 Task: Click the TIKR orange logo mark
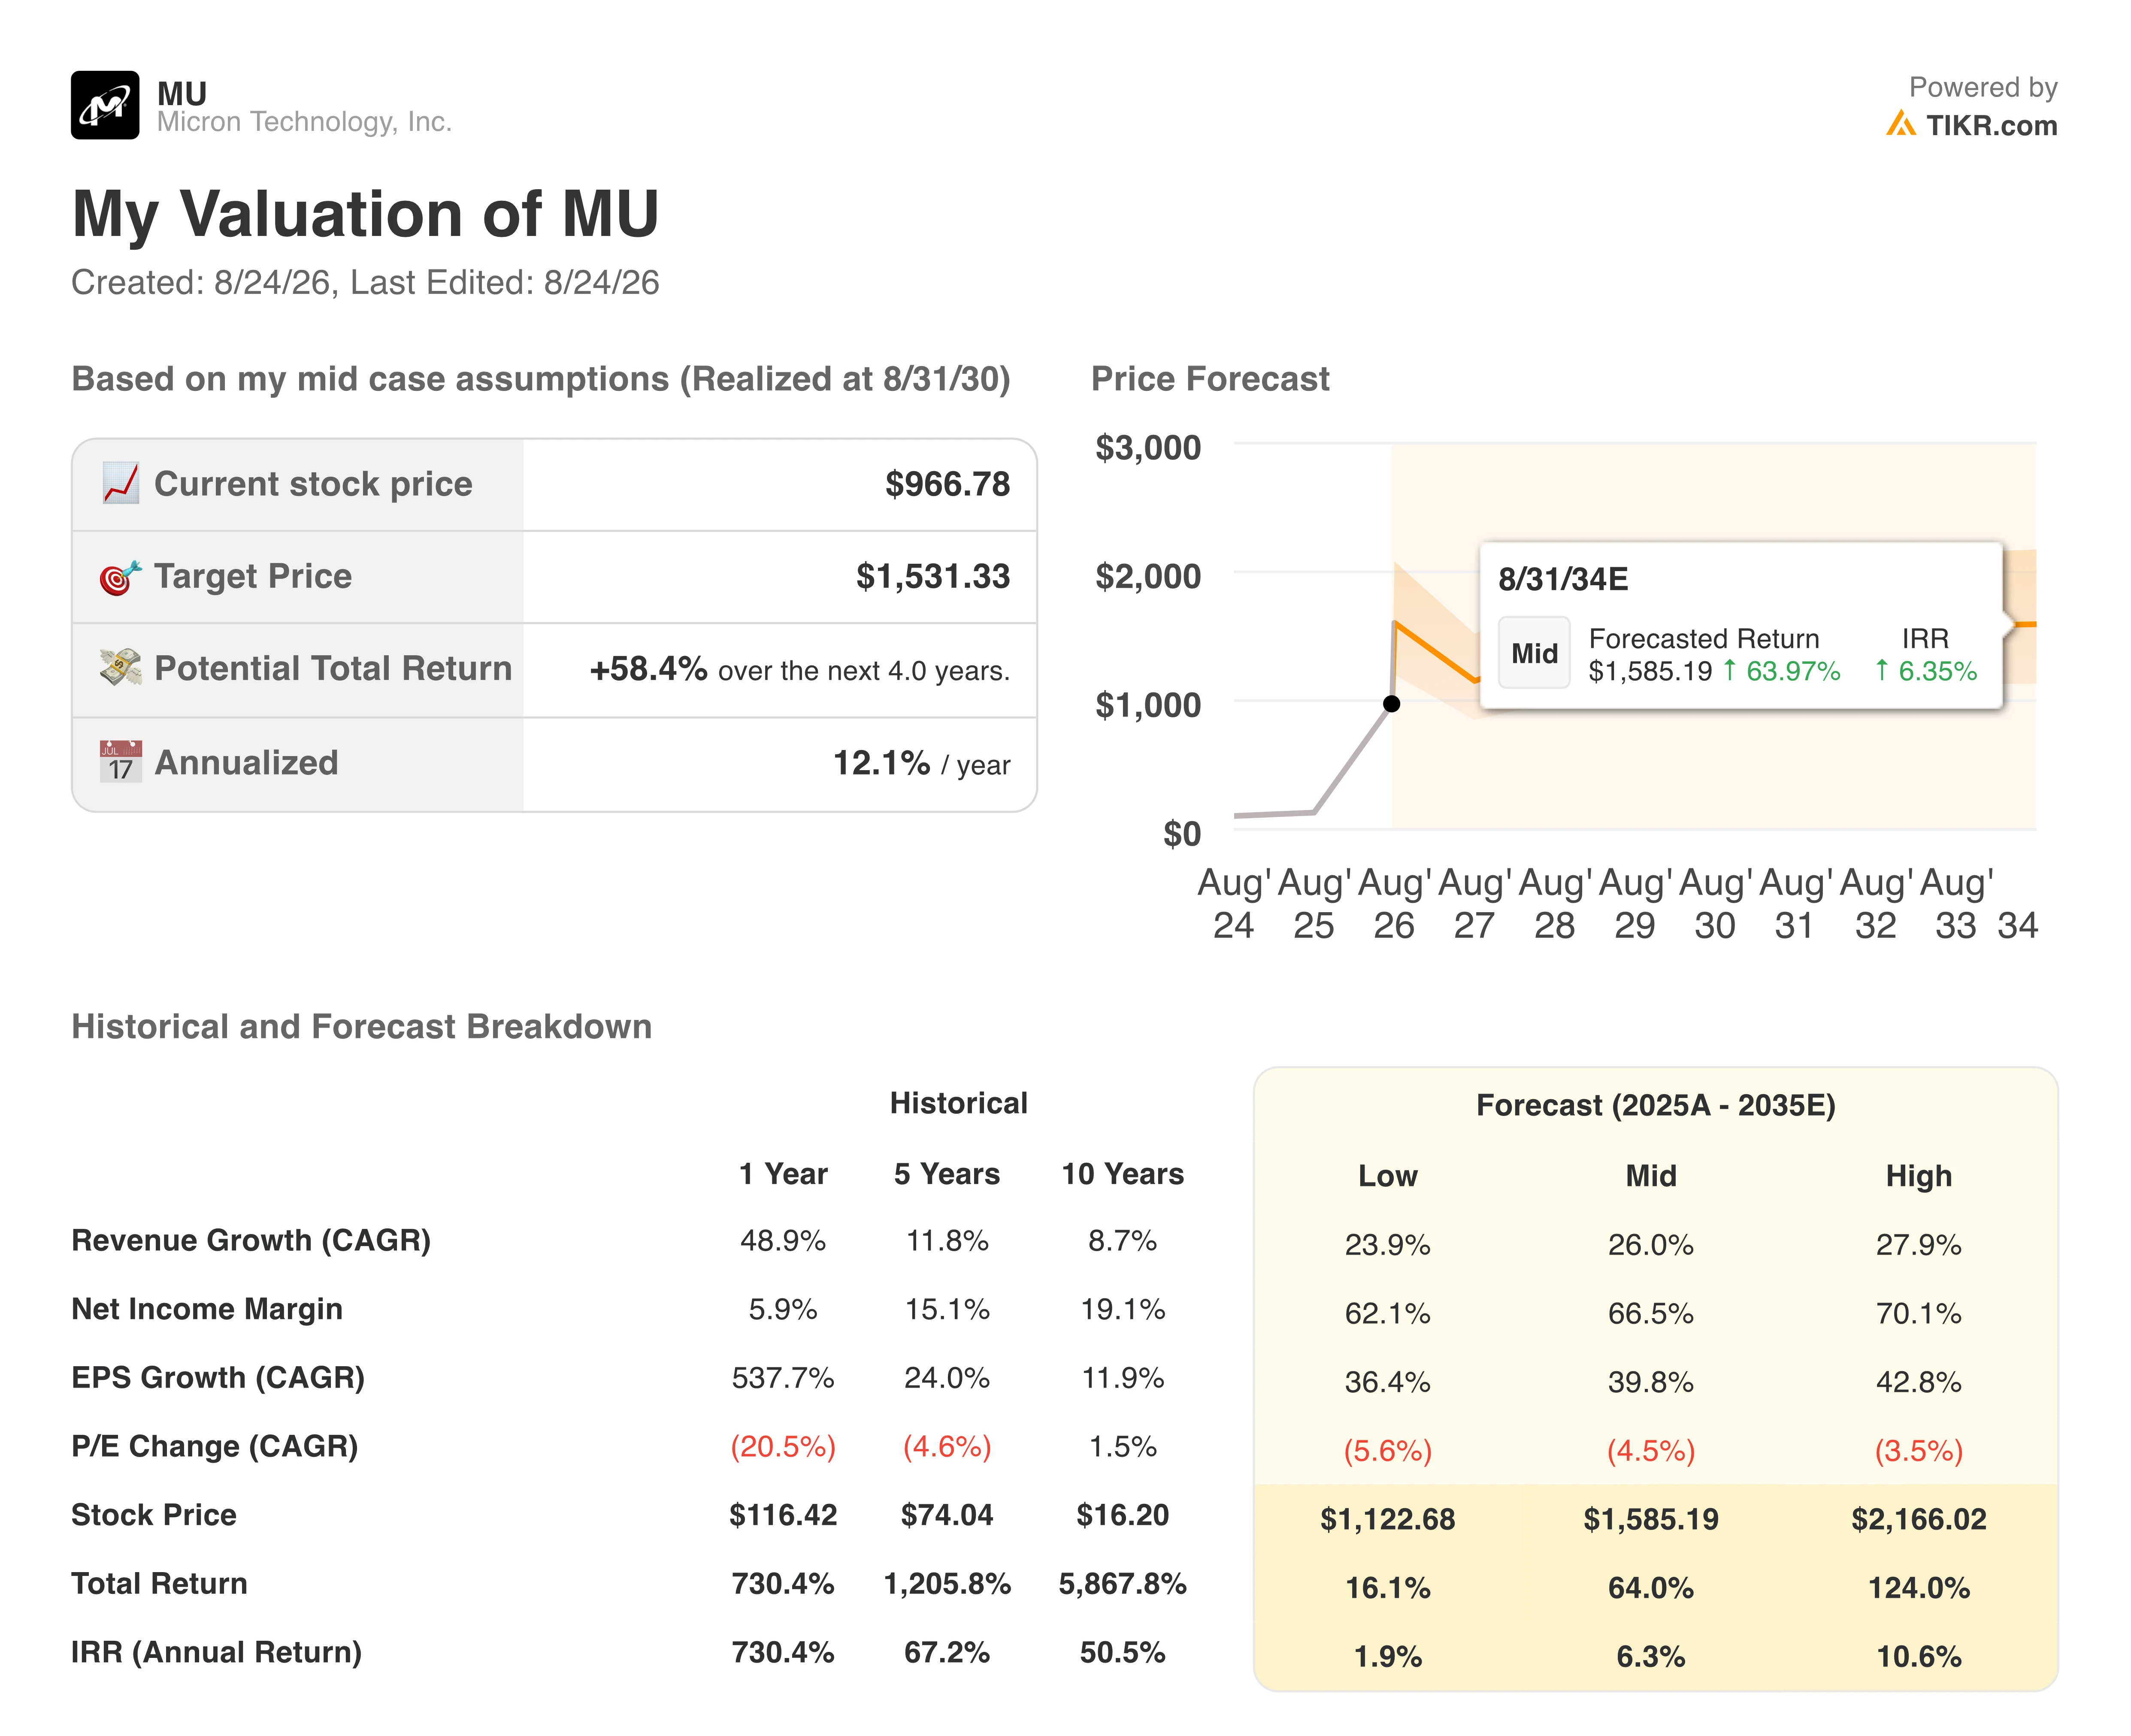tap(1900, 124)
